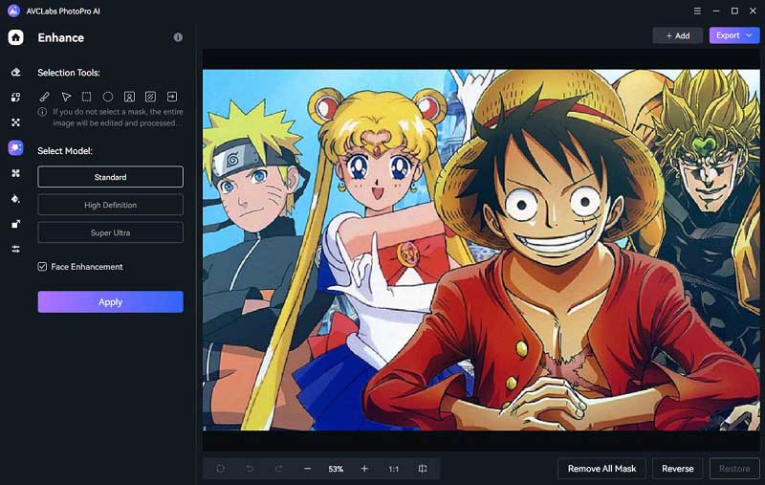The height and width of the screenshot is (485, 765).
Task: Open the resize tool with diagonal arrow
Action: (x=15, y=224)
